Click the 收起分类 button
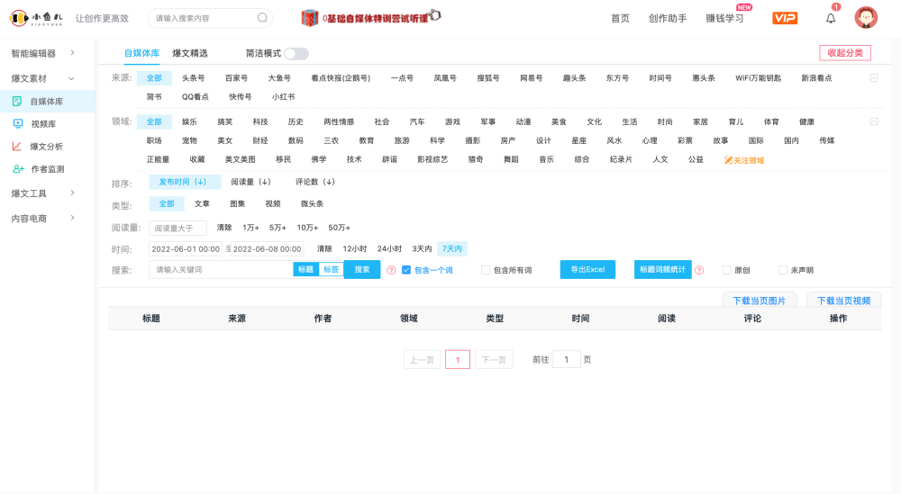The width and height of the screenshot is (901, 494). pyautogui.click(x=845, y=53)
